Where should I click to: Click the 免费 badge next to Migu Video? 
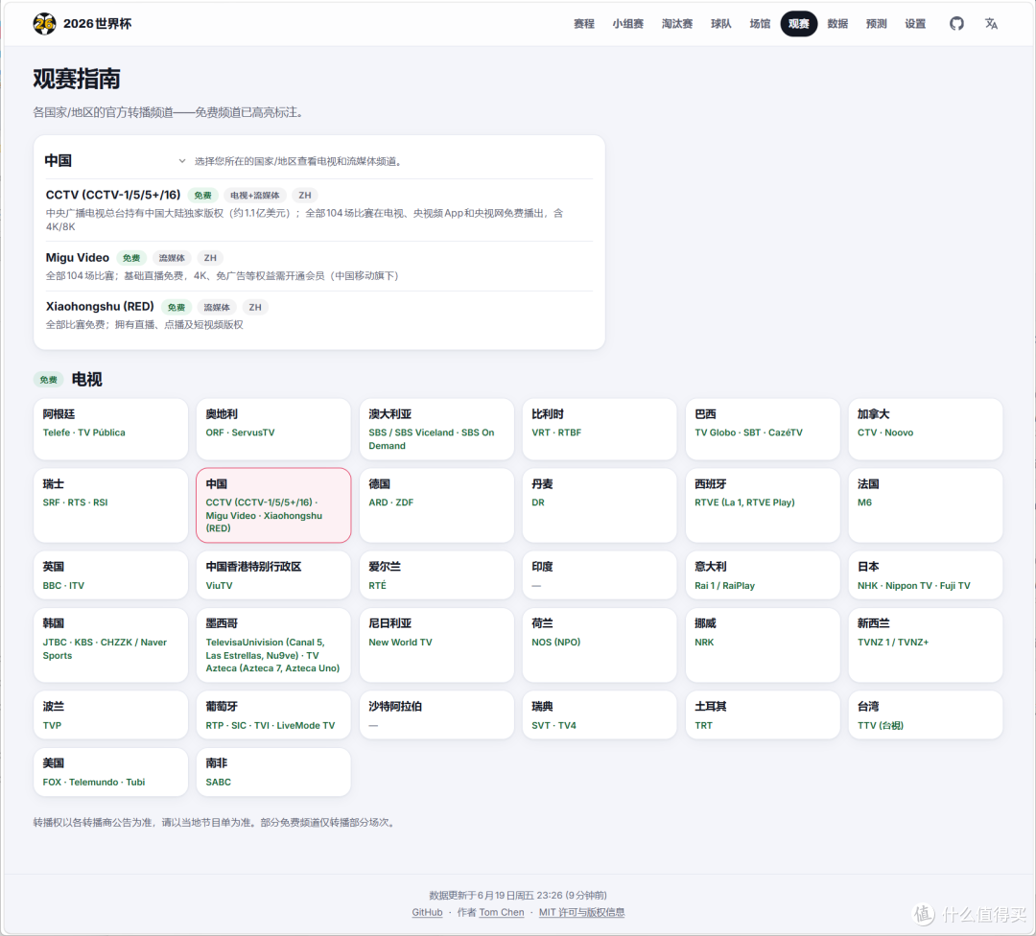[131, 258]
